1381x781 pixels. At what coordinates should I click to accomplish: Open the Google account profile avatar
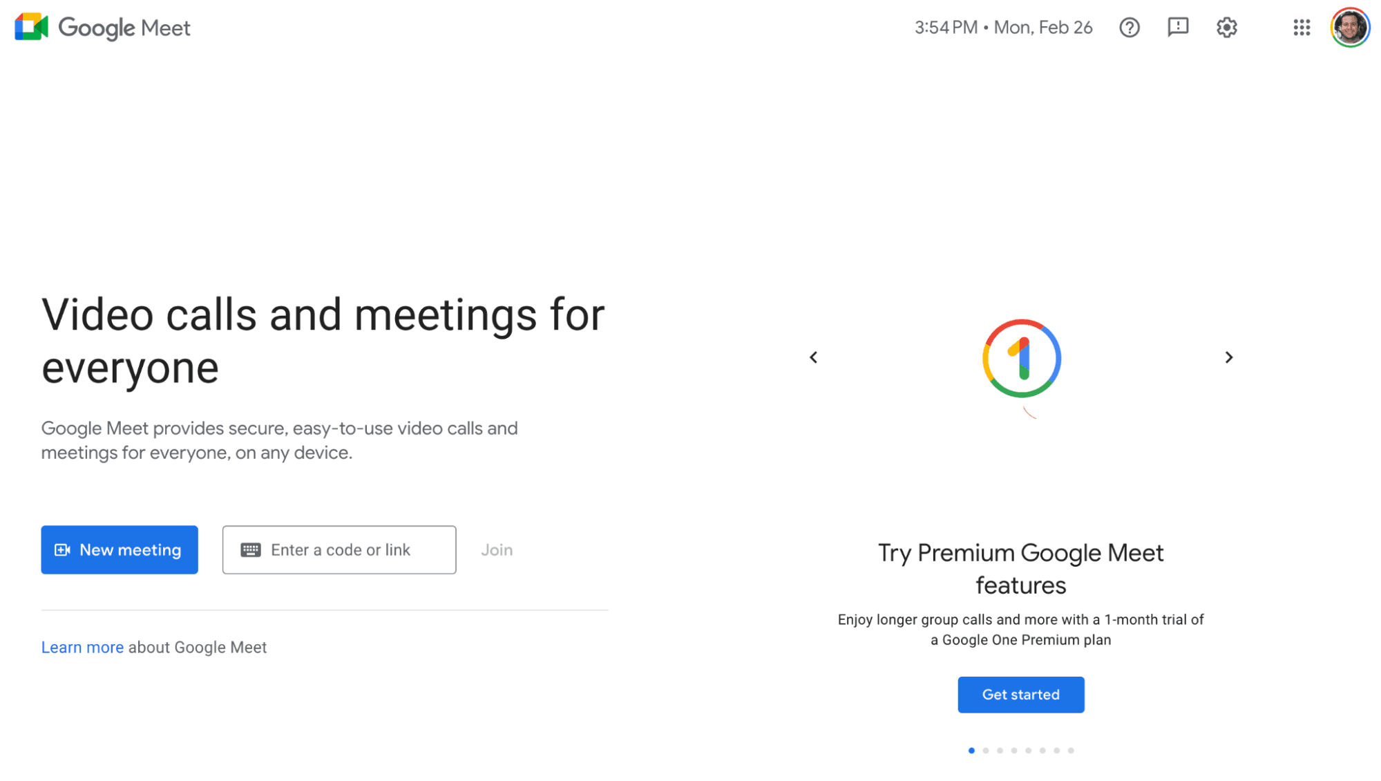1350,28
